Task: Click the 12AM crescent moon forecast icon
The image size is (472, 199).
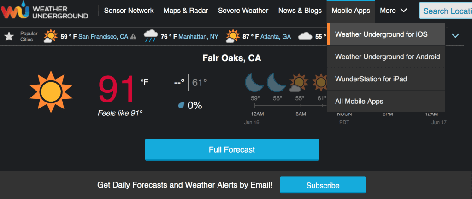Action: (255, 83)
